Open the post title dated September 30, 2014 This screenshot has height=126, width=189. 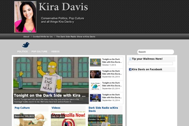[112, 72]
